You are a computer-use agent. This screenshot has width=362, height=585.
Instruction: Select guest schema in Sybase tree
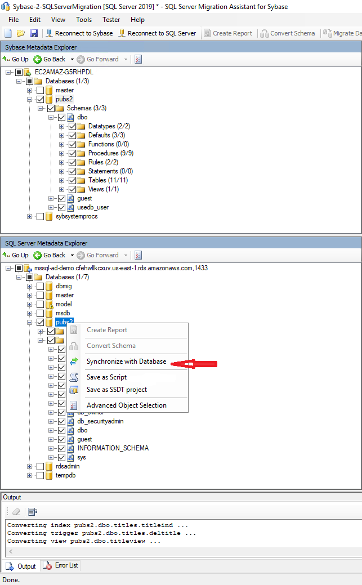click(x=84, y=199)
